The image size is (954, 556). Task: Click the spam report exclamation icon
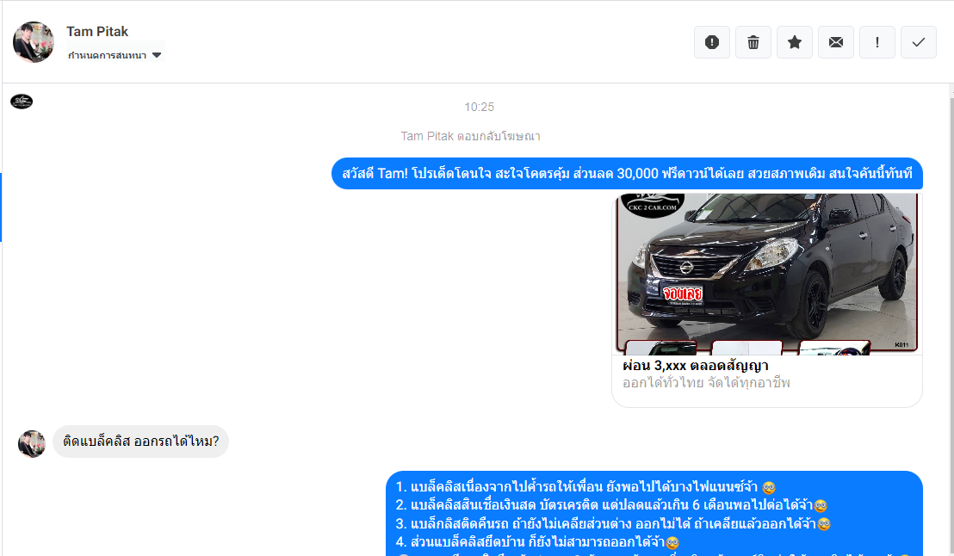pos(712,42)
